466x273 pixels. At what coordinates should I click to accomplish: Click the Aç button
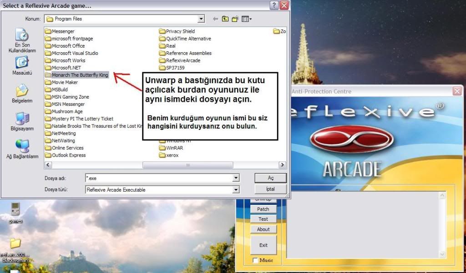coord(270,178)
